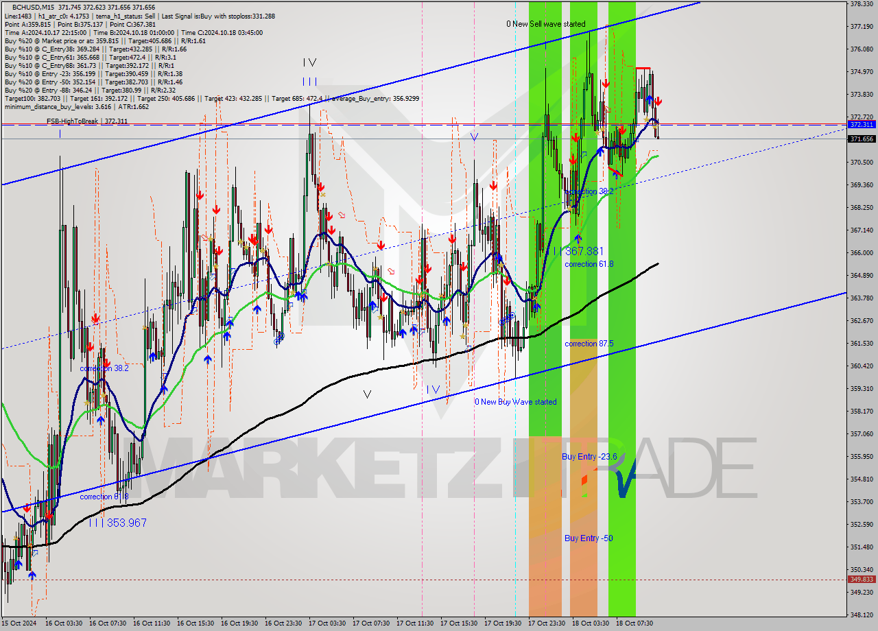Click the '0 New Sell wave started' label
The height and width of the screenshot is (631, 878).
(546, 24)
